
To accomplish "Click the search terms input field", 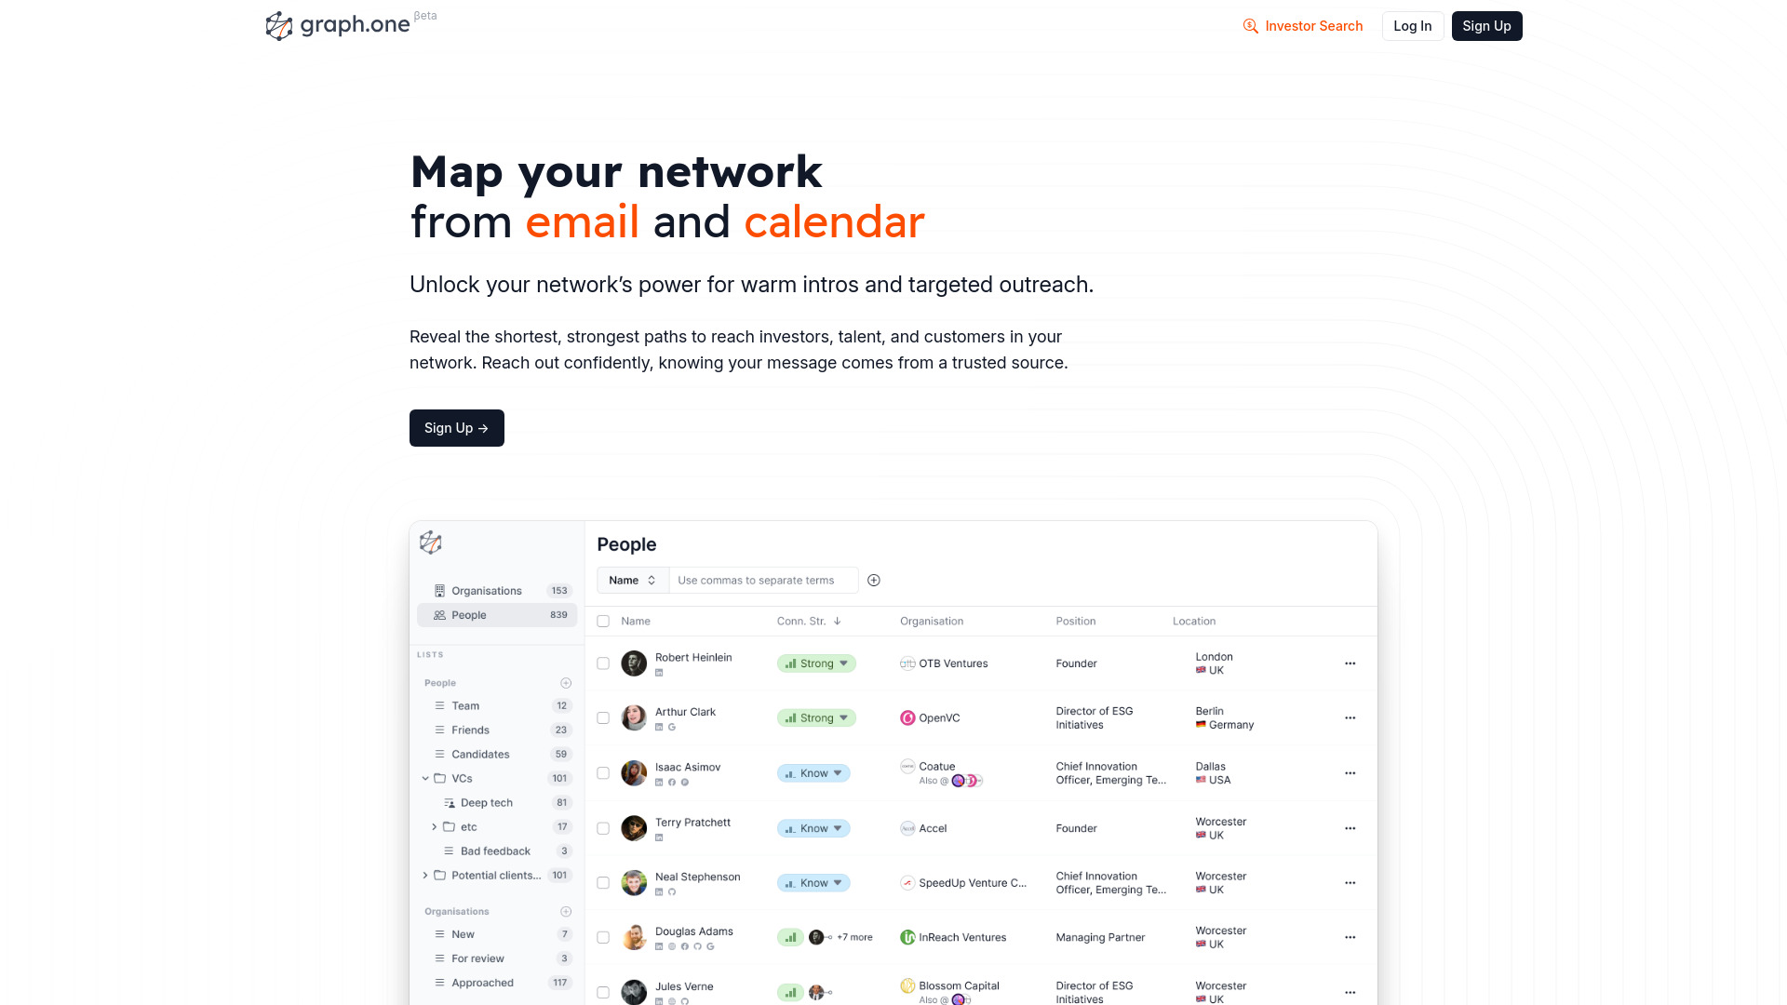I will [762, 579].
